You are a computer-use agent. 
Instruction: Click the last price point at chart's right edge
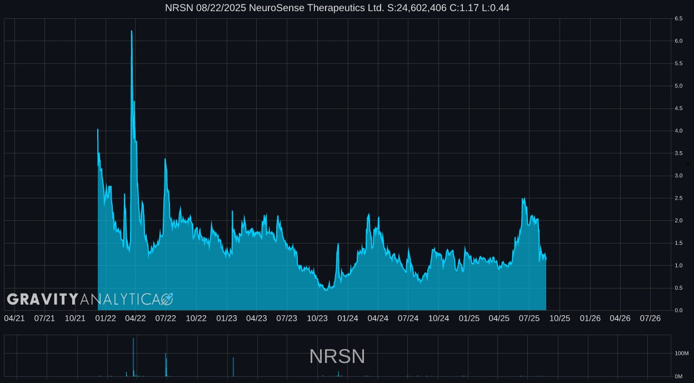tap(546, 259)
